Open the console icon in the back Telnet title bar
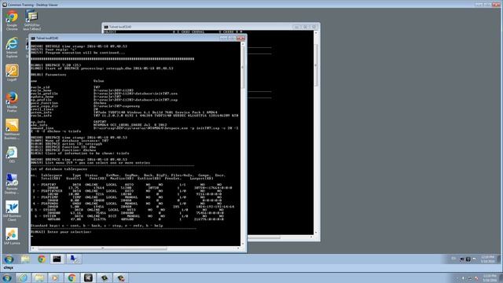 coord(106,27)
